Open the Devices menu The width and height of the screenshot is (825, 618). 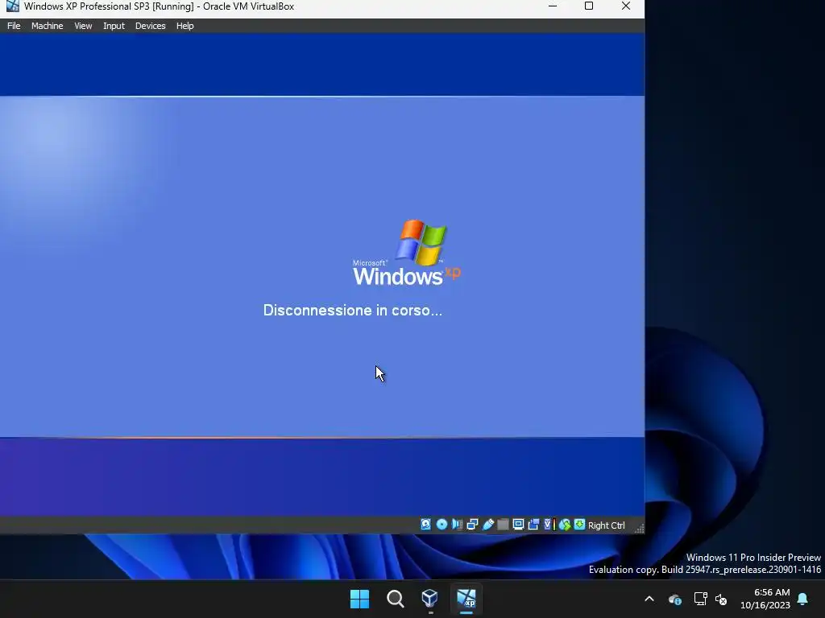(150, 26)
